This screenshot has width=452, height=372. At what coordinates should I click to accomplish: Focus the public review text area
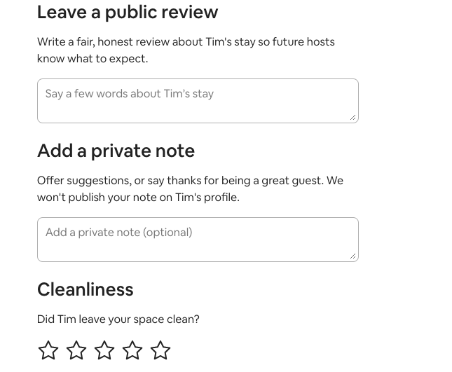pyautogui.click(x=198, y=107)
